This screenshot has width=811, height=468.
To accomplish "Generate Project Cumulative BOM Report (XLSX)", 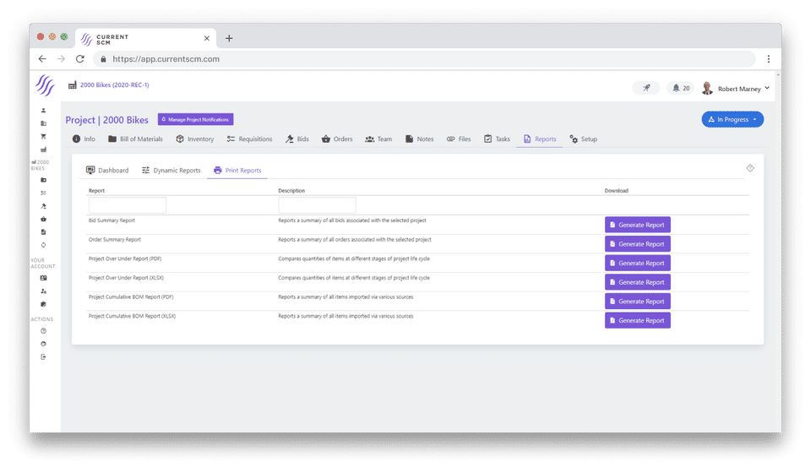I will (638, 321).
